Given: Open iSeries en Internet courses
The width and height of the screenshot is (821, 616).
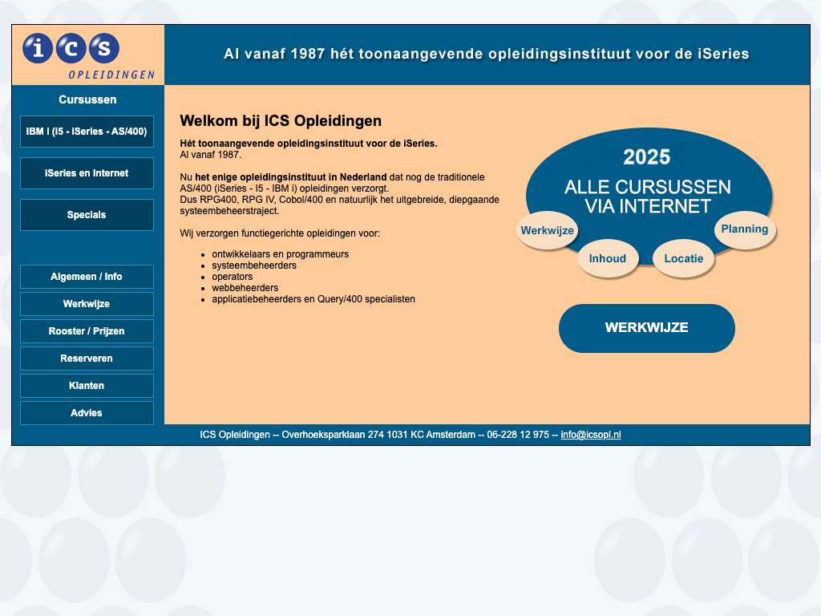Looking at the screenshot, I should (87, 173).
